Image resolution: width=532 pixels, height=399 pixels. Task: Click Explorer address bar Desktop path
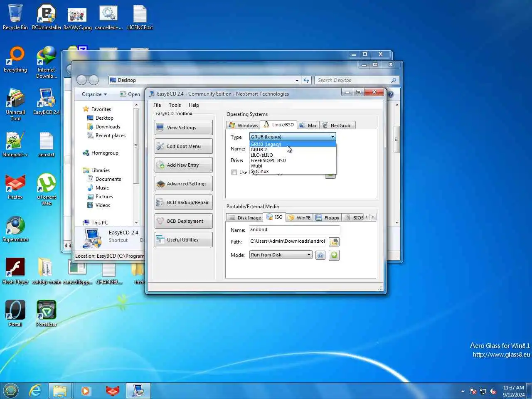point(204,80)
